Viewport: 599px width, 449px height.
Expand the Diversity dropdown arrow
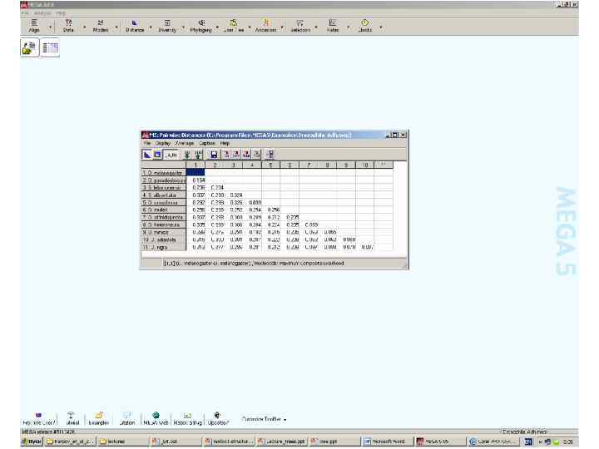tap(183, 27)
